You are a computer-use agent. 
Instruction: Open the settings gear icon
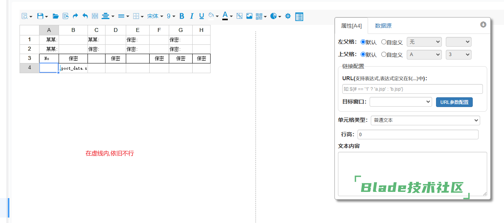click(288, 16)
